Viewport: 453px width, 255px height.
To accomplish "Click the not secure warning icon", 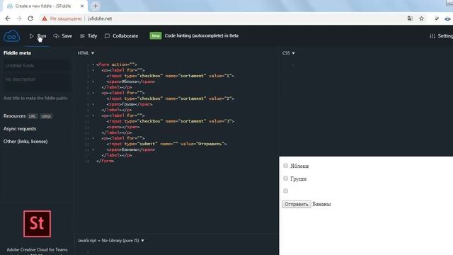I will coord(44,18).
